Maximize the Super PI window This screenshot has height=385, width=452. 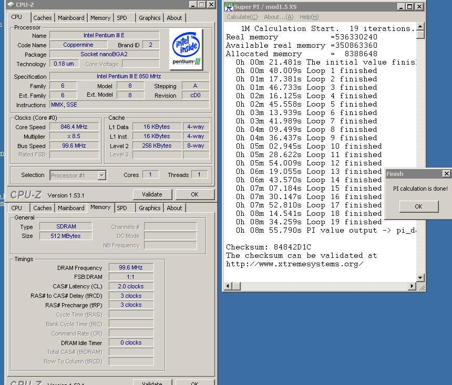pyautogui.click(x=409, y=7)
